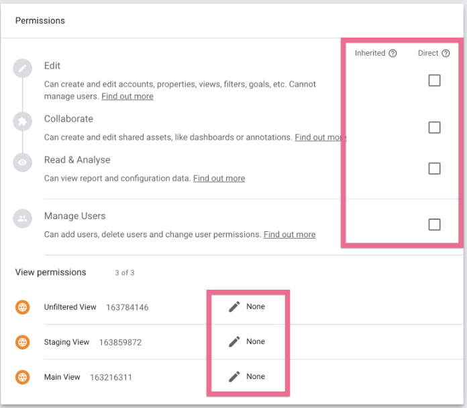
Task: Edit permissions pencil for Staging View
Action: [x=234, y=341]
